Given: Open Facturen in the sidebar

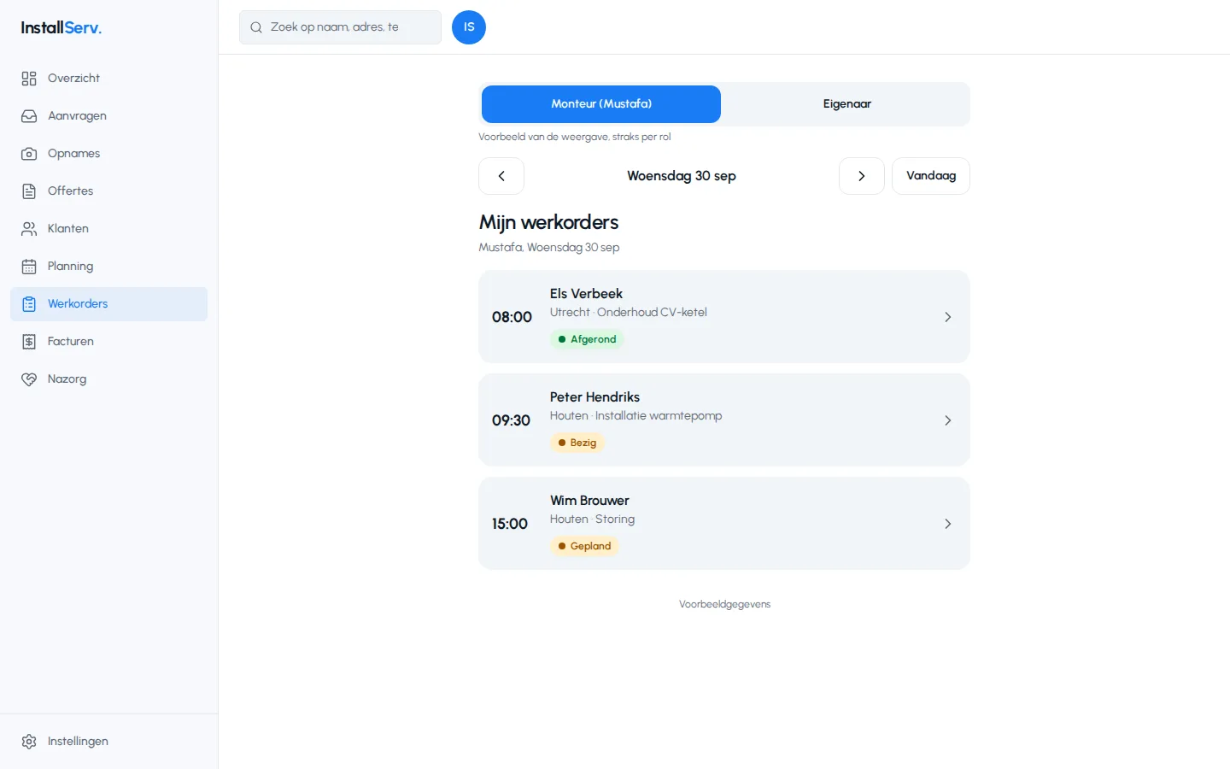Looking at the screenshot, I should pos(109,342).
